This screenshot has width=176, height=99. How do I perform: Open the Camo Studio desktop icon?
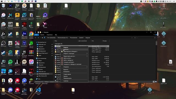click(x=45, y=16)
